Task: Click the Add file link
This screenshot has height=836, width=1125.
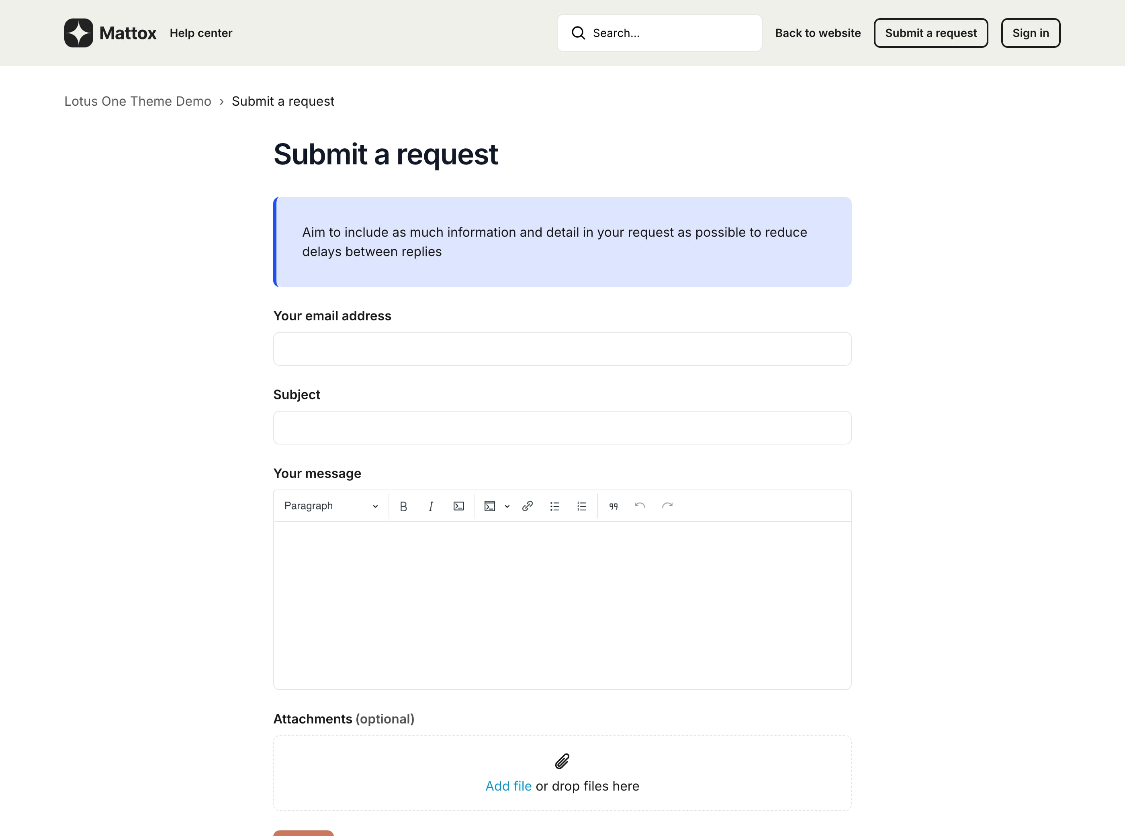Action: pos(508,786)
